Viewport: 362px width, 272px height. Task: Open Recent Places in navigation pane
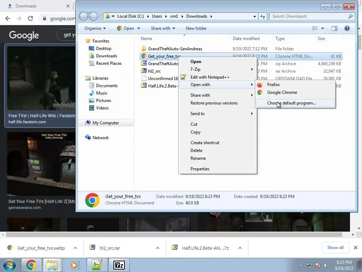pyautogui.click(x=109, y=63)
